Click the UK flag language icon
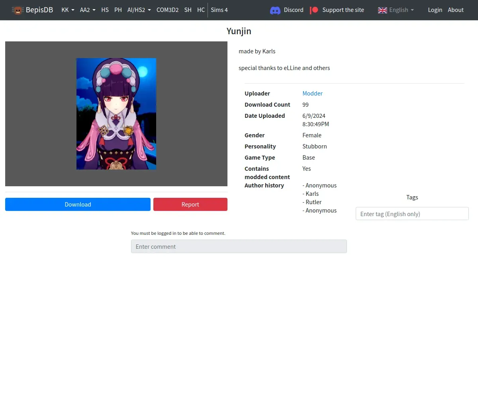478x398 pixels. [382, 10]
